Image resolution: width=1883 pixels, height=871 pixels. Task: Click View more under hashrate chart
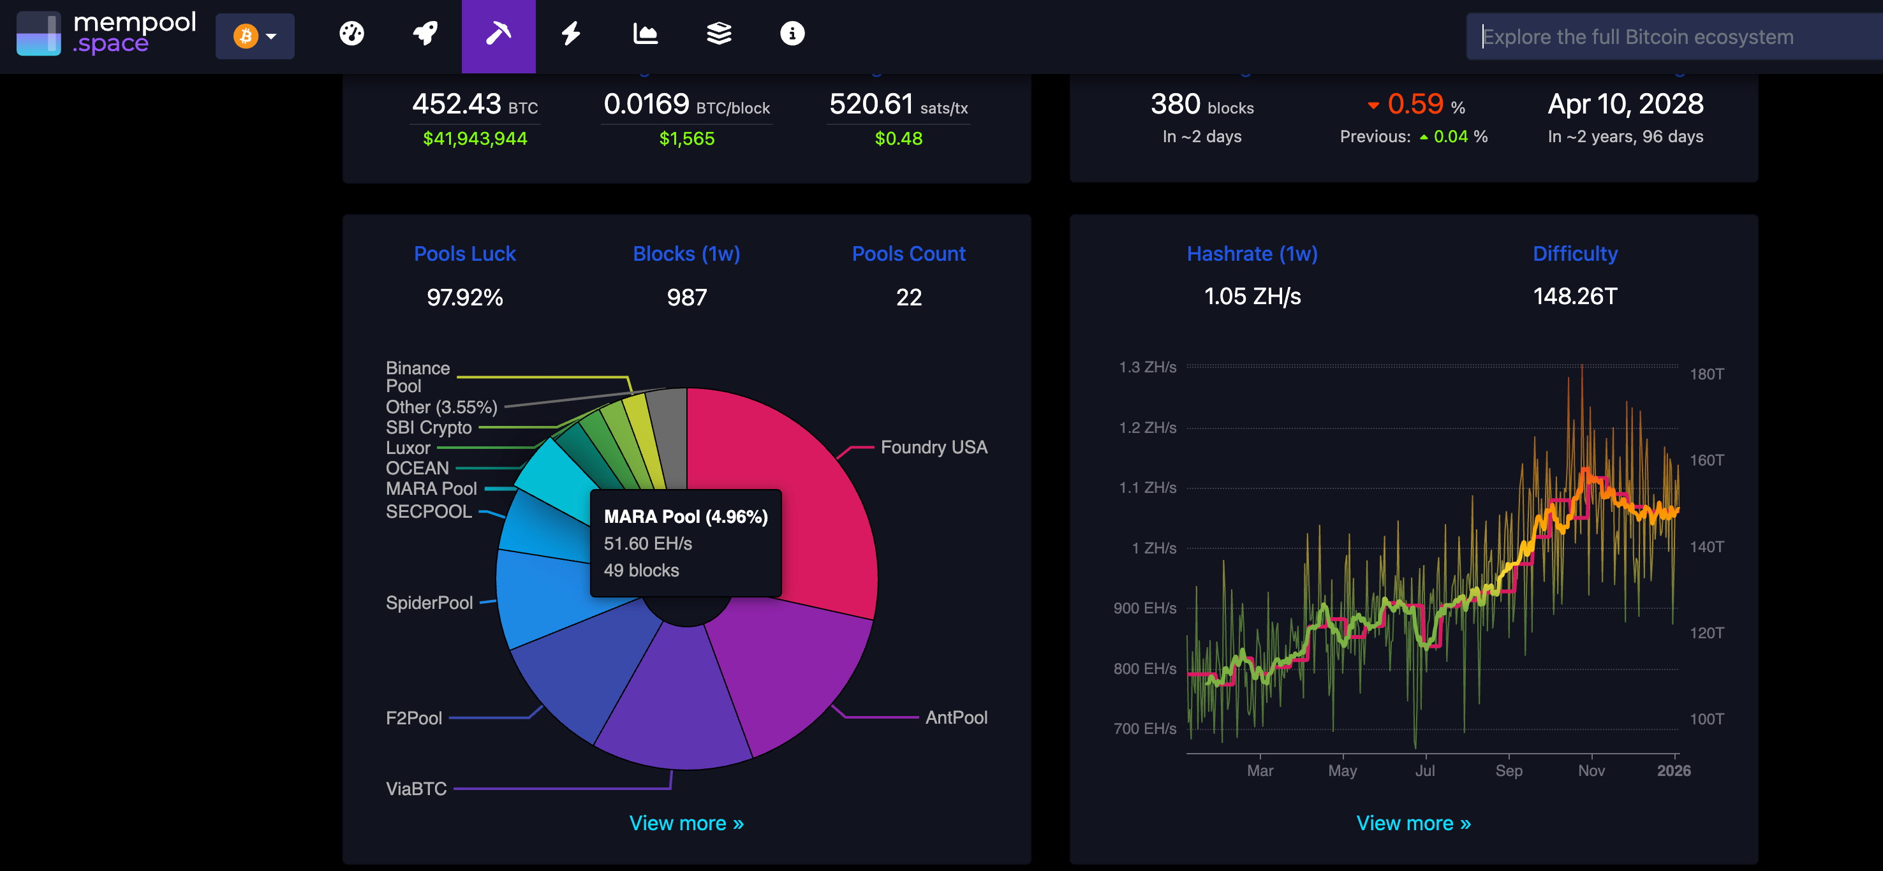(1413, 823)
